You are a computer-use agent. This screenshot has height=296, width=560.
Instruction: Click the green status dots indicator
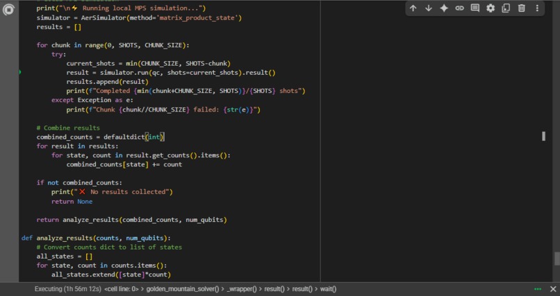click(x=538, y=289)
